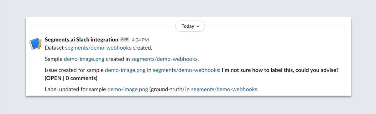Click the 4:04 PM message timestamp
This screenshot has height=114, width=376.
(x=140, y=40)
